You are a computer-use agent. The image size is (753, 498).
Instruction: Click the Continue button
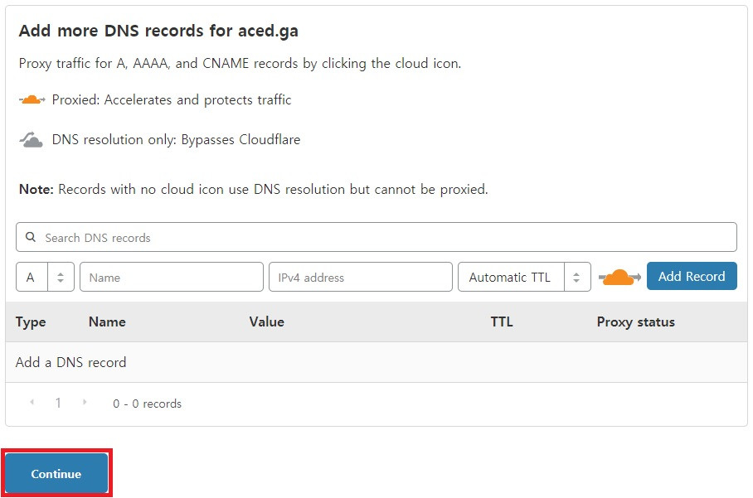tap(55, 473)
